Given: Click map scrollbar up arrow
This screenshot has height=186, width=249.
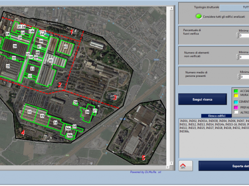Looking at the screenshot, I should click(x=172, y=8).
